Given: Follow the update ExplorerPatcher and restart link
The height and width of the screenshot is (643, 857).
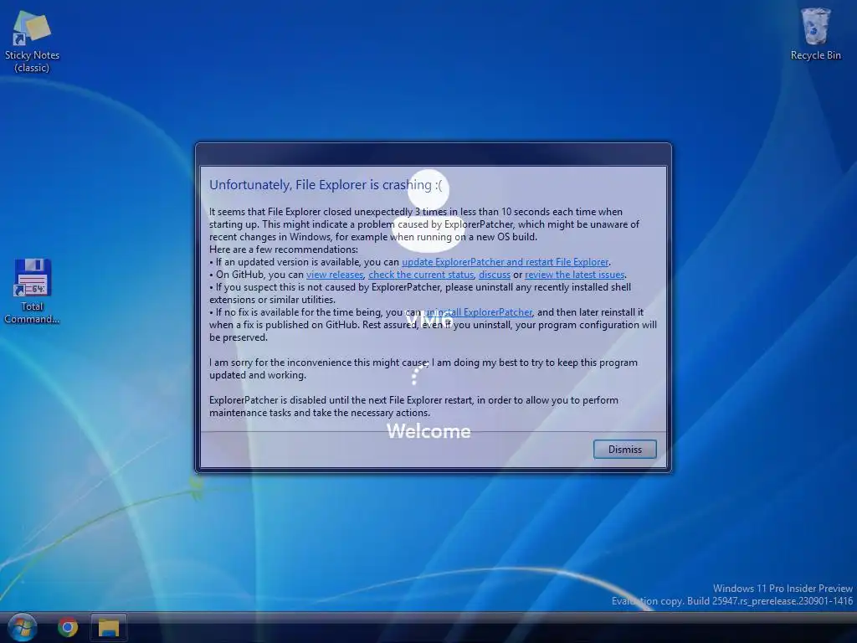Looking at the screenshot, I should tap(505, 262).
